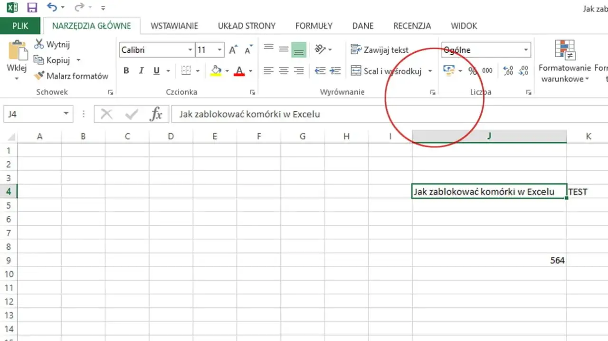608x341 pixels.
Task: Click the Save icon on Quick Access toolbar
Action: point(32,7)
